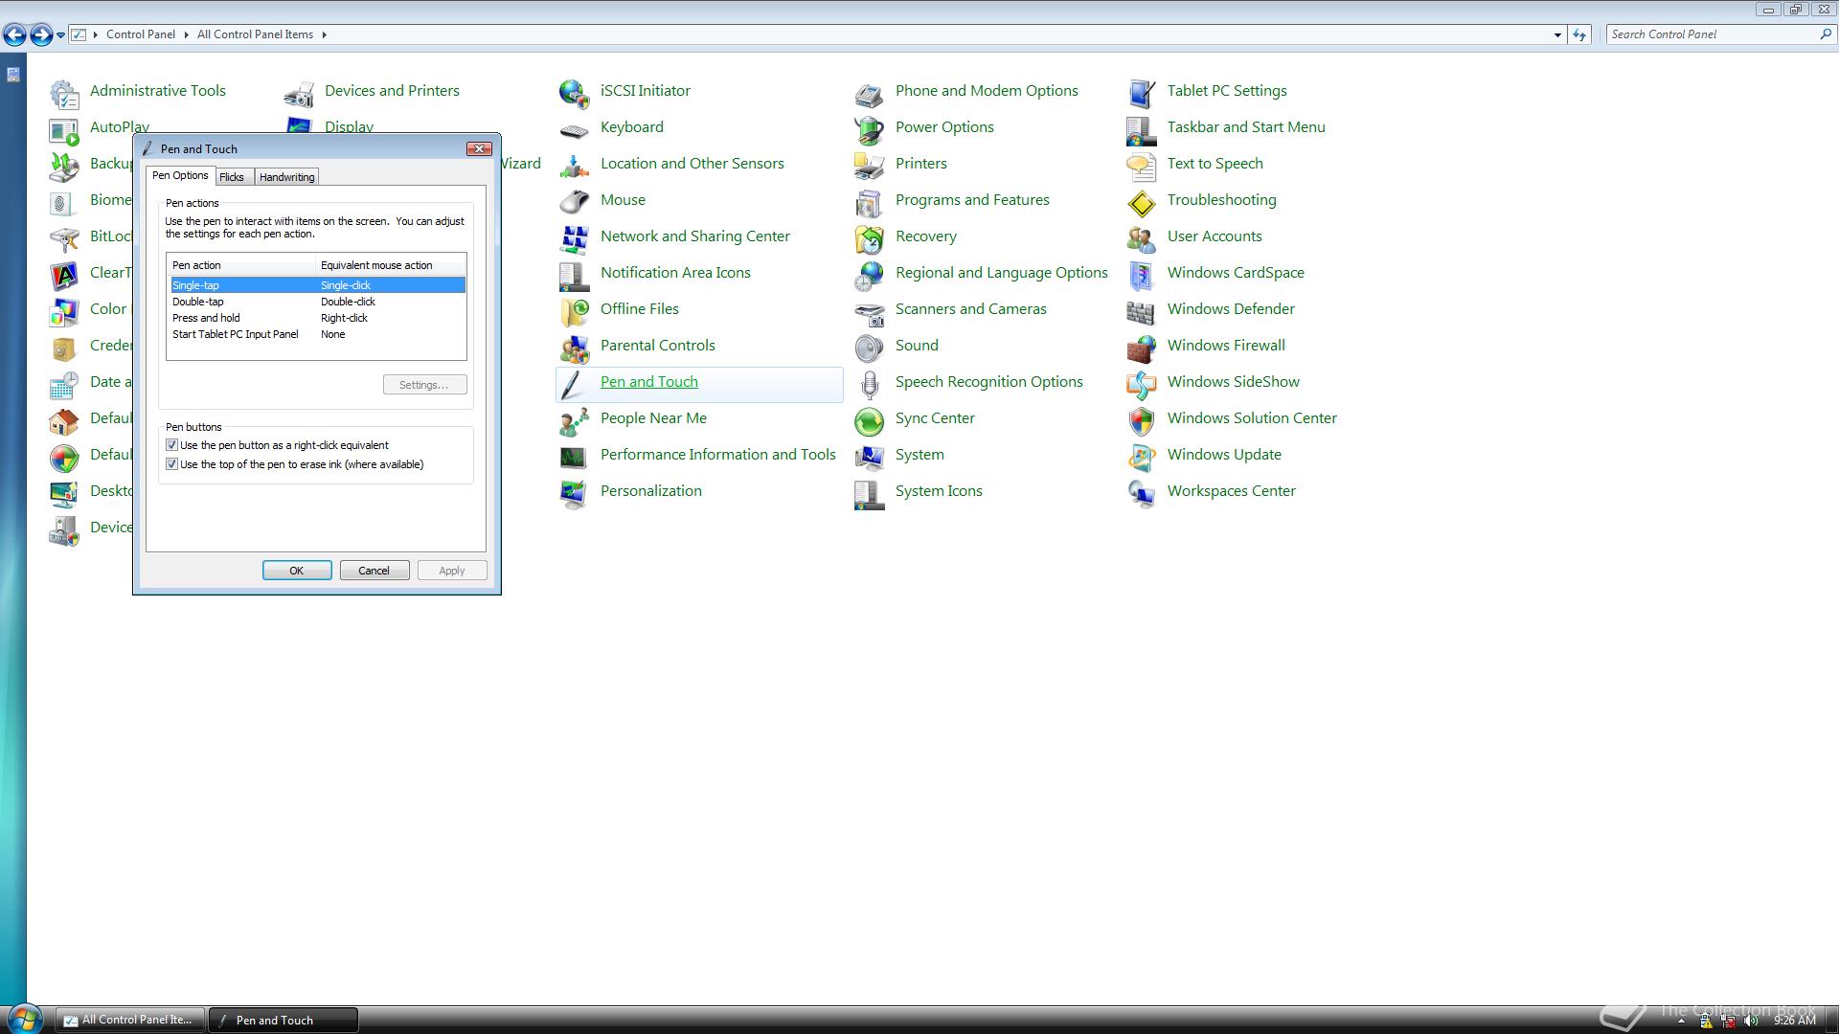The width and height of the screenshot is (1839, 1034).
Task: Open Location and Other Sensors icon
Action: click(574, 166)
